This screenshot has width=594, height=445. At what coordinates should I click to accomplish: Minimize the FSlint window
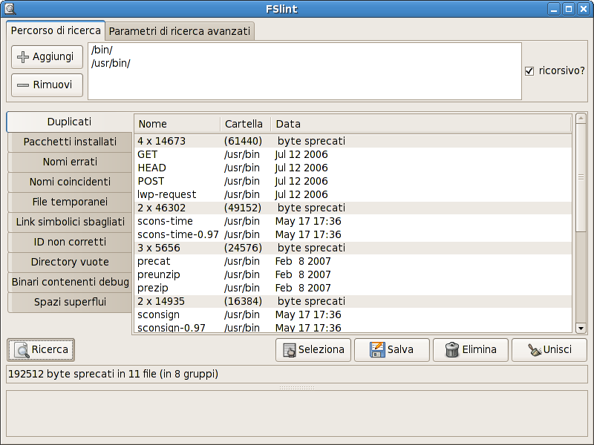(x=554, y=9)
